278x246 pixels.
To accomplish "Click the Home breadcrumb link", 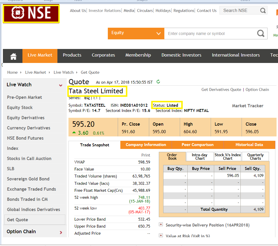I will 13,72.
